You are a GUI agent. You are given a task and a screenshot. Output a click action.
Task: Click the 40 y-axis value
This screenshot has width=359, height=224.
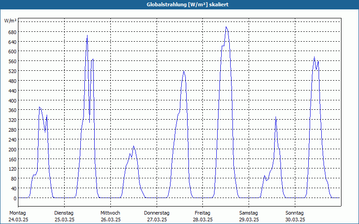(x=13, y=189)
